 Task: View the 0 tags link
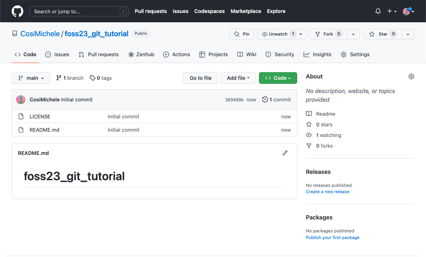coord(101,78)
